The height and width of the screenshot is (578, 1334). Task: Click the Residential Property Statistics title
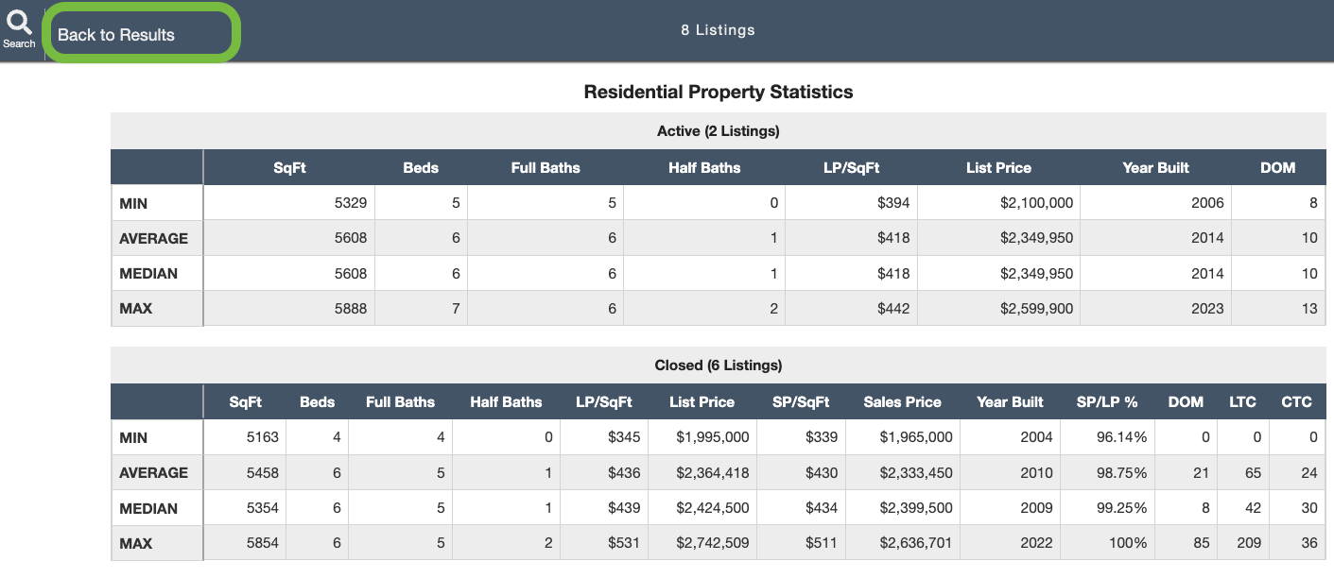click(719, 92)
